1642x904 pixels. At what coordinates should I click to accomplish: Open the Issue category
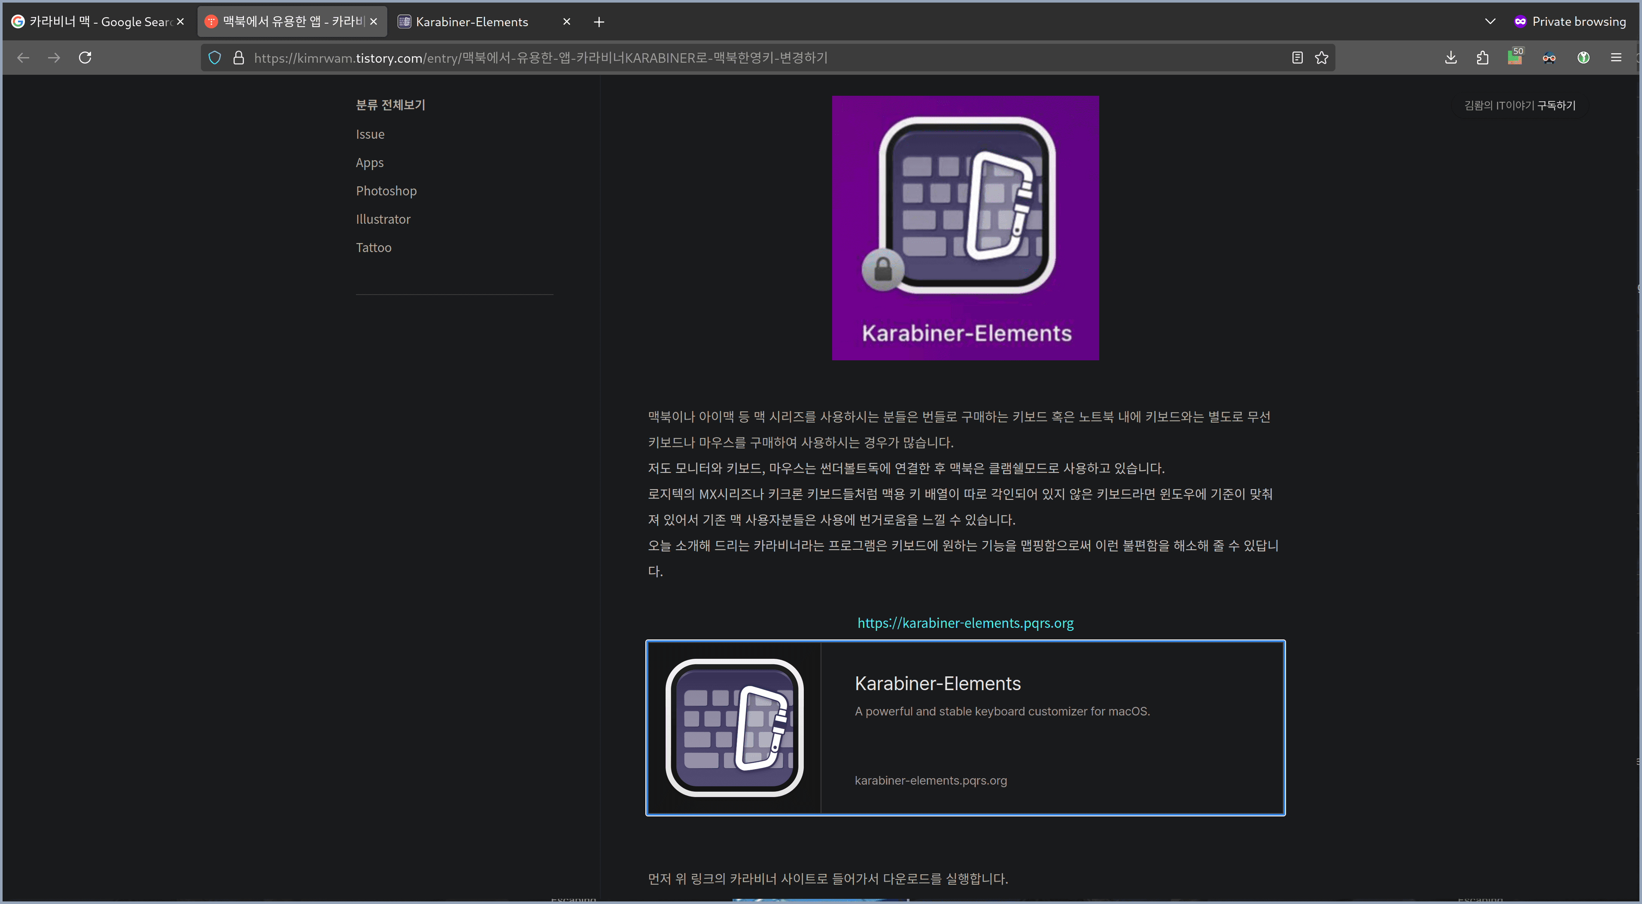pyautogui.click(x=370, y=134)
